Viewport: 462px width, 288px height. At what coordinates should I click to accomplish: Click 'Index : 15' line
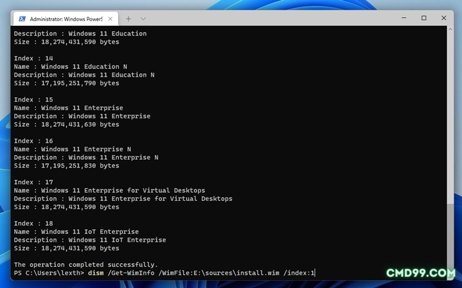click(x=33, y=100)
